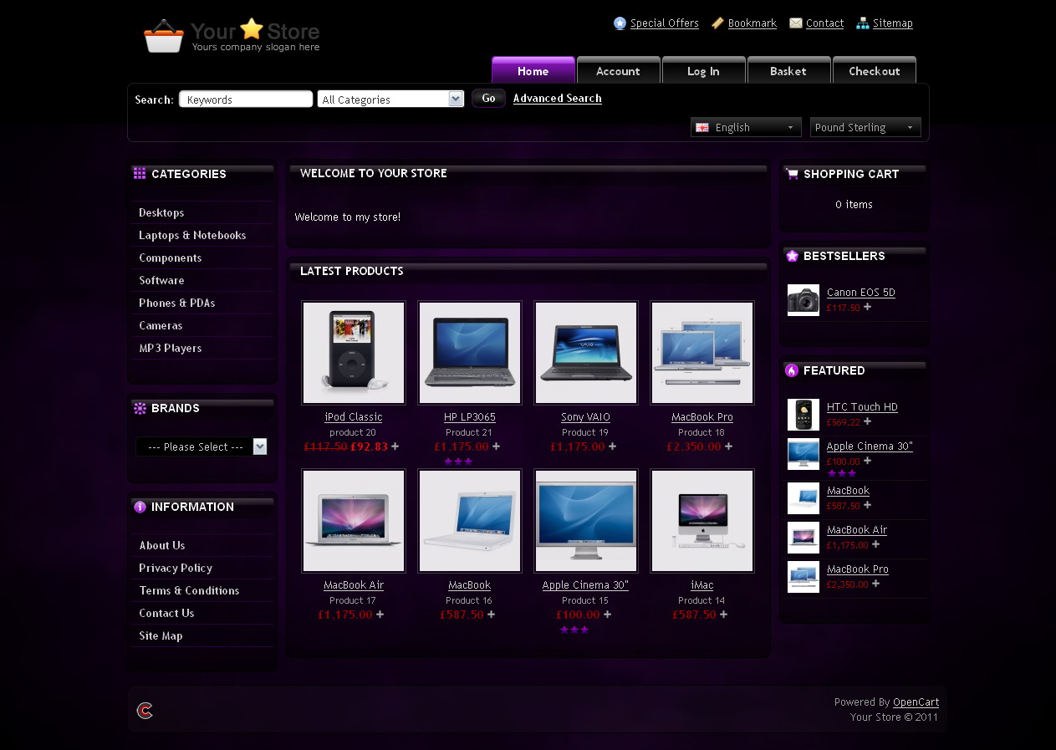
Task: Follow the OpenCart footer link
Action: (x=916, y=702)
